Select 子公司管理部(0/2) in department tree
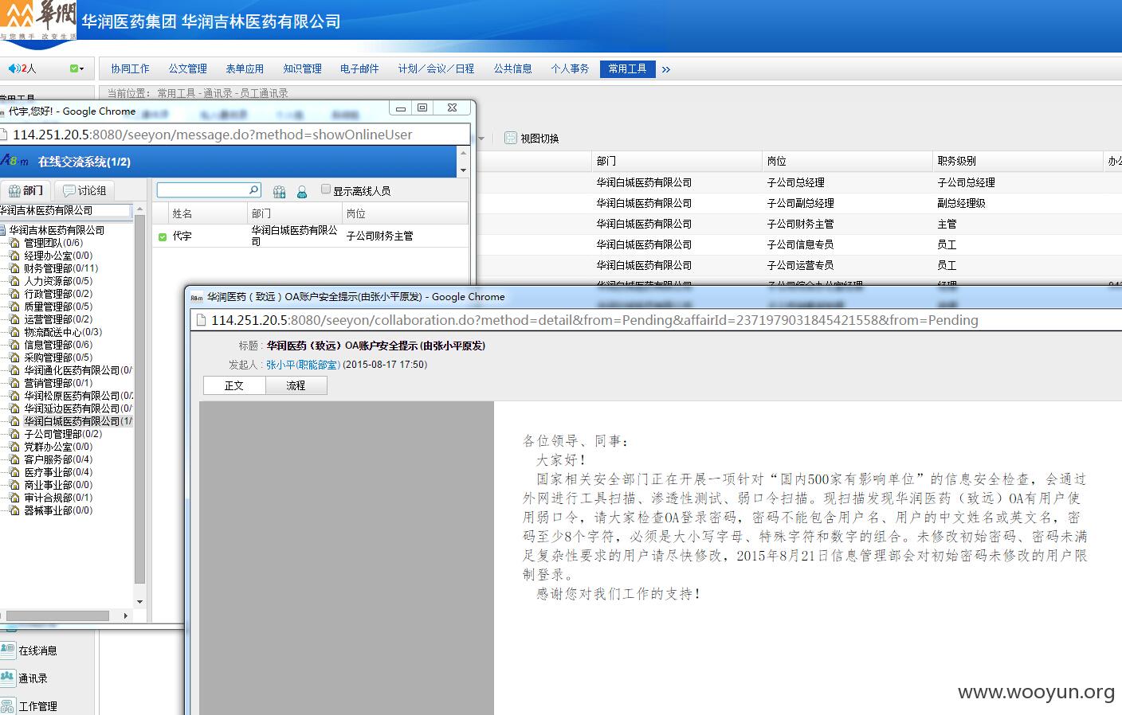The width and height of the screenshot is (1122, 715). [x=62, y=434]
